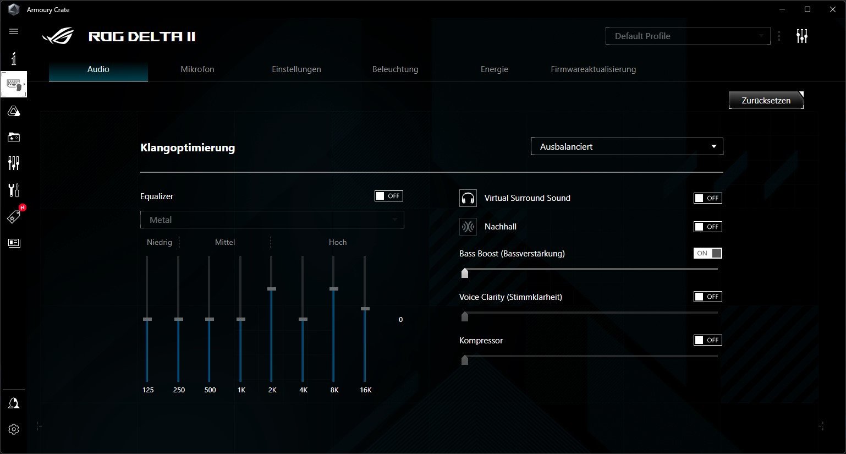Click the Game Library folder icon
Image resolution: width=846 pixels, height=454 pixels.
14,137
